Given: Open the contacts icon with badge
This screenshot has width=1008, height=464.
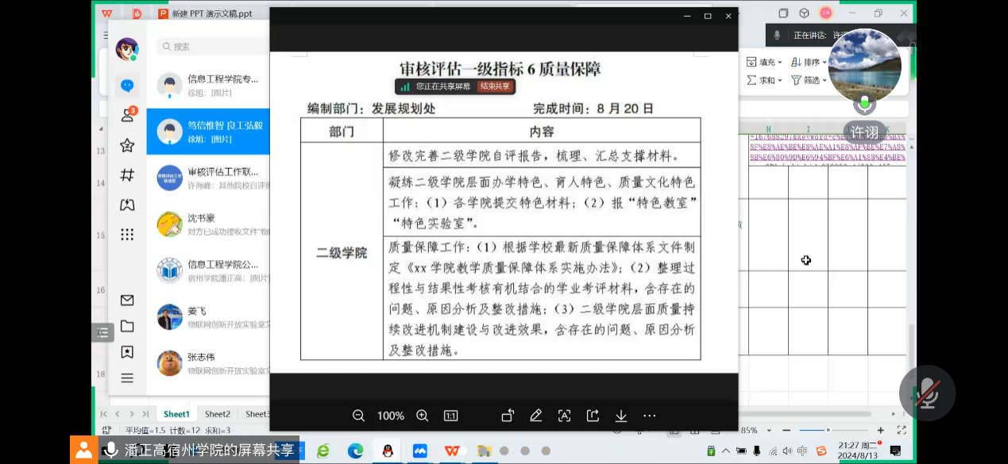Looking at the screenshot, I should (x=127, y=116).
